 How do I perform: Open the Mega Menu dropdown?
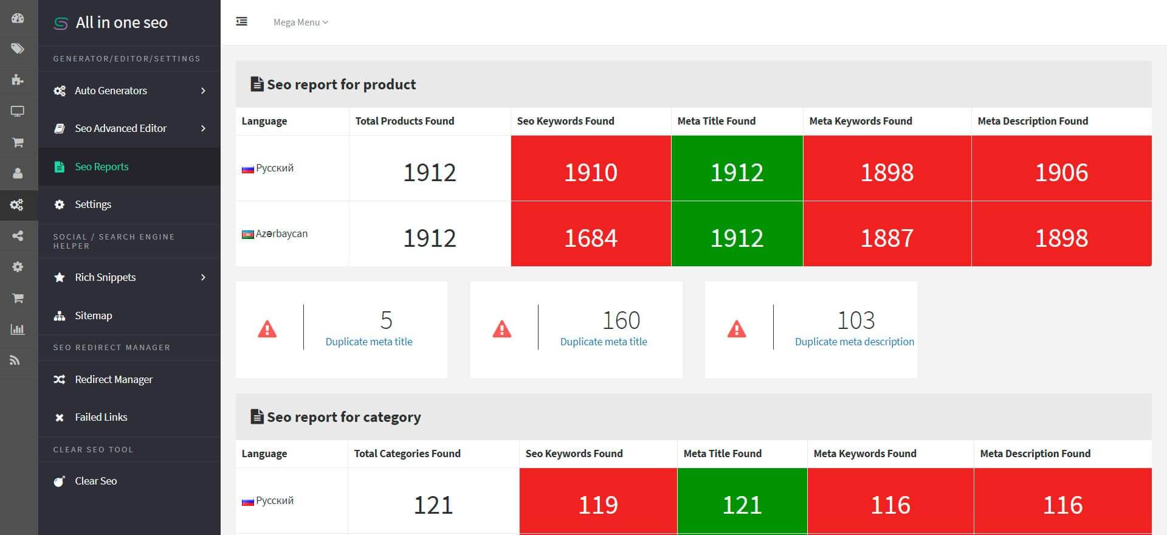tap(300, 22)
